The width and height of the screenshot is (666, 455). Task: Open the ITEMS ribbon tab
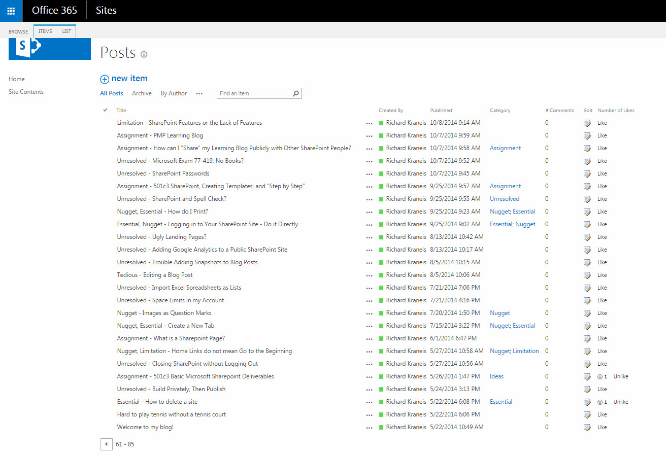(45, 31)
